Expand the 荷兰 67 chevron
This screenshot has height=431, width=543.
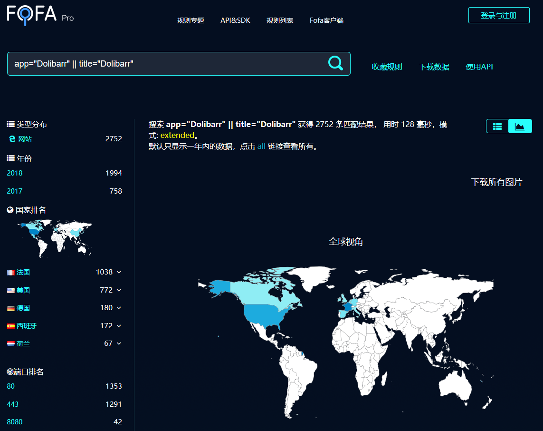coord(119,343)
